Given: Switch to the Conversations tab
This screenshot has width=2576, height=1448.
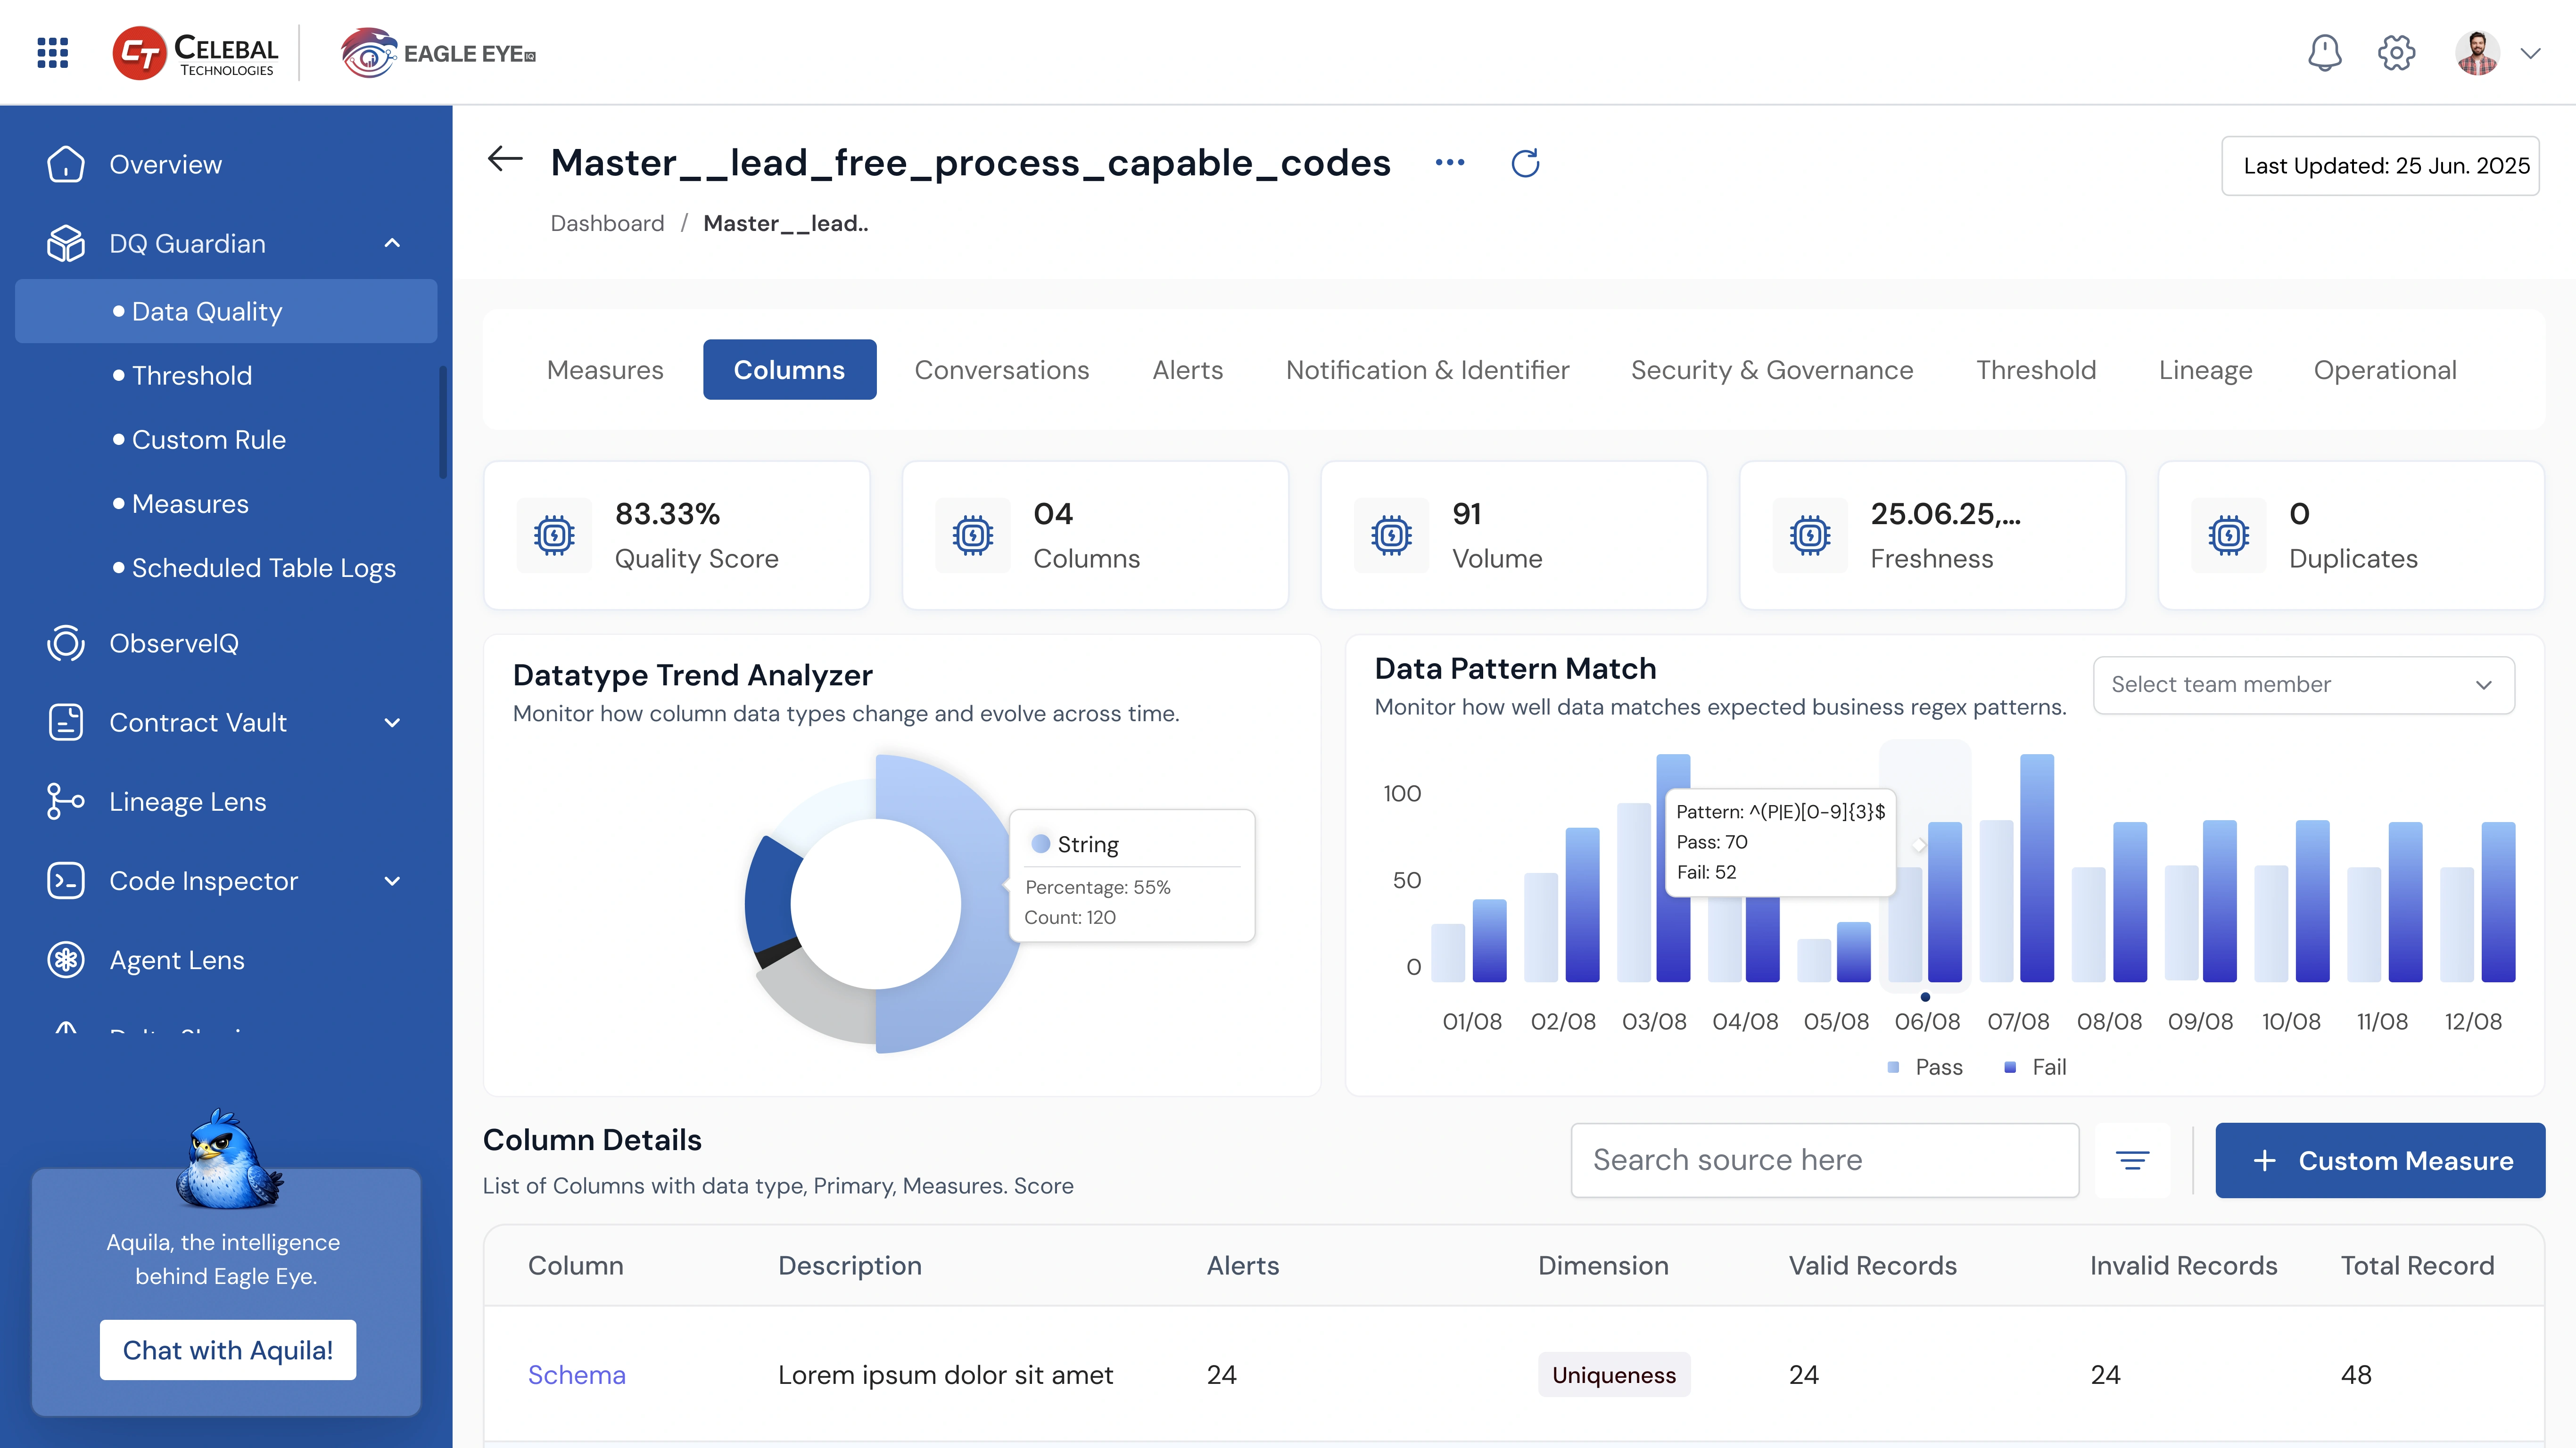Looking at the screenshot, I should pos(1001,369).
